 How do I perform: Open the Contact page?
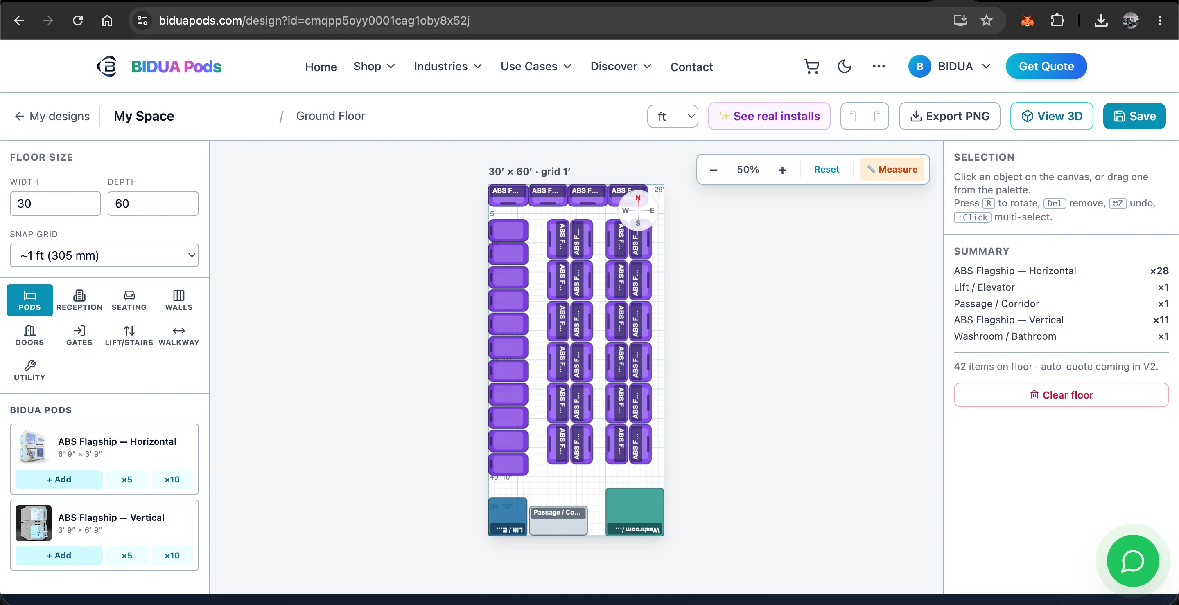click(x=691, y=67)
